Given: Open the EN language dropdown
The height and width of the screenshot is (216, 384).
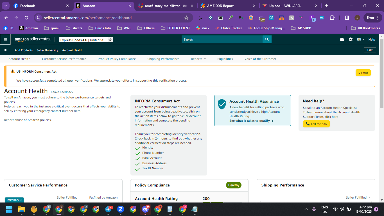Looking at the screenshot, I should [360, 39].
